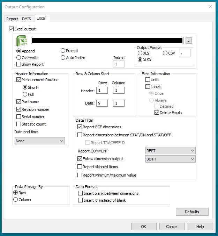Click the Defaults button
Image resolution: width=218 pixels, height=236 pixels.
pyautogui.click(x=192, y=212)
